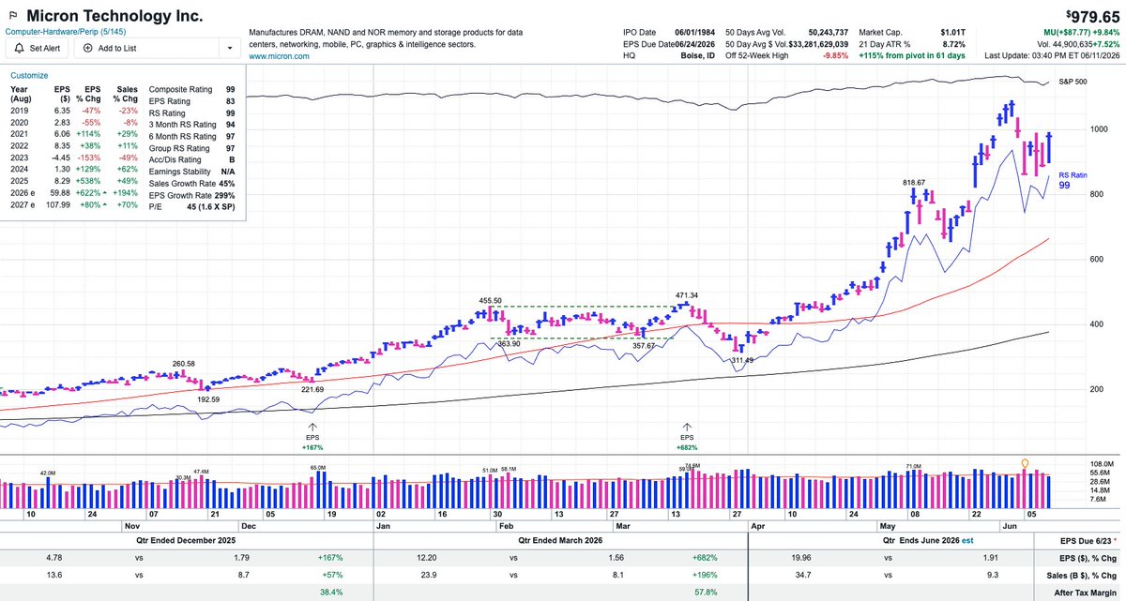Click the 455.50 price high label
The width and height of the screenshot is (1126, 601).
click(x=492, y=300)
